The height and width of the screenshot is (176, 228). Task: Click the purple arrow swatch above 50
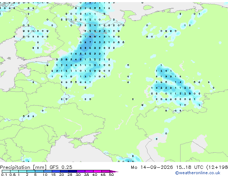pyautogui.click(x=114, y=171)
